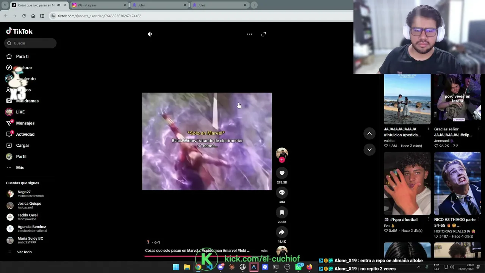
Task: Open the beach proposal video thumbnail
Action: [x=407, y=99]
